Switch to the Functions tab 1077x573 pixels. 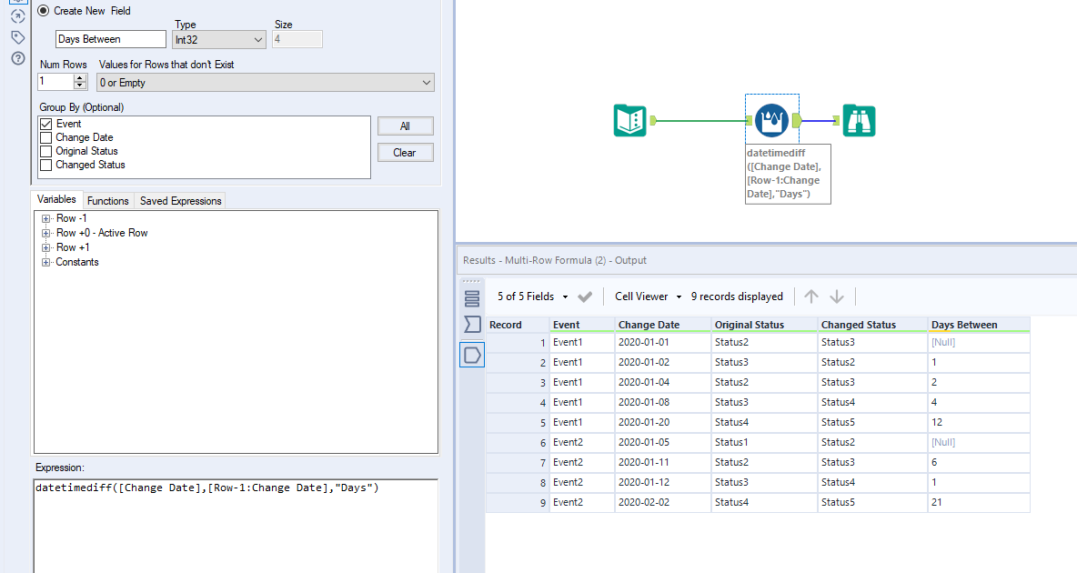(108, 199)
